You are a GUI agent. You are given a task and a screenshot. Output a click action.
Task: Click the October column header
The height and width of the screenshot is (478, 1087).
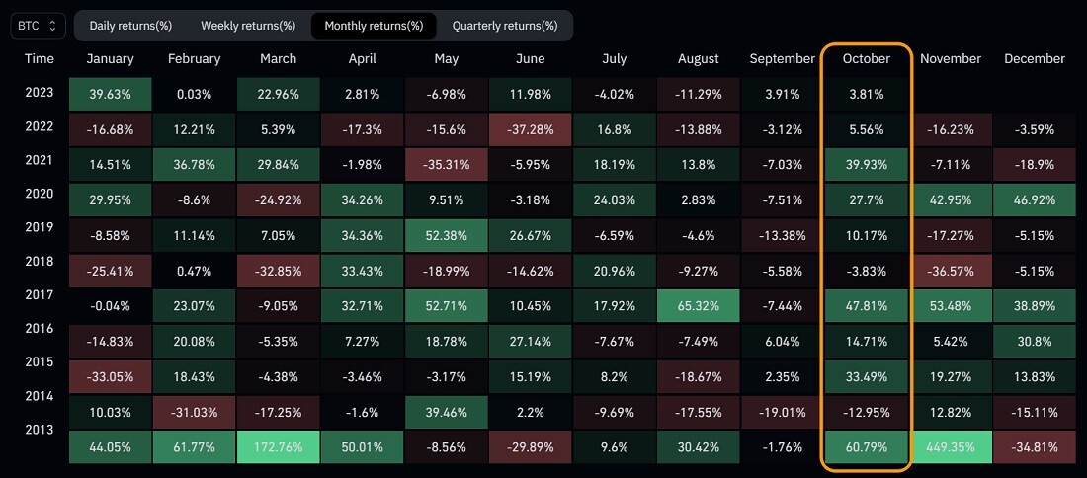click(x=866, y=59)
